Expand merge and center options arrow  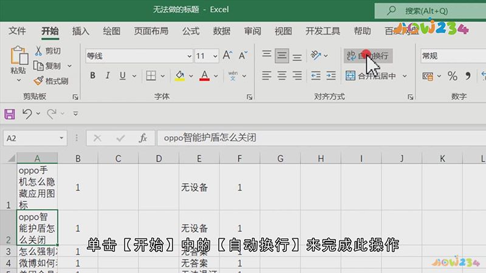(405, 76)
